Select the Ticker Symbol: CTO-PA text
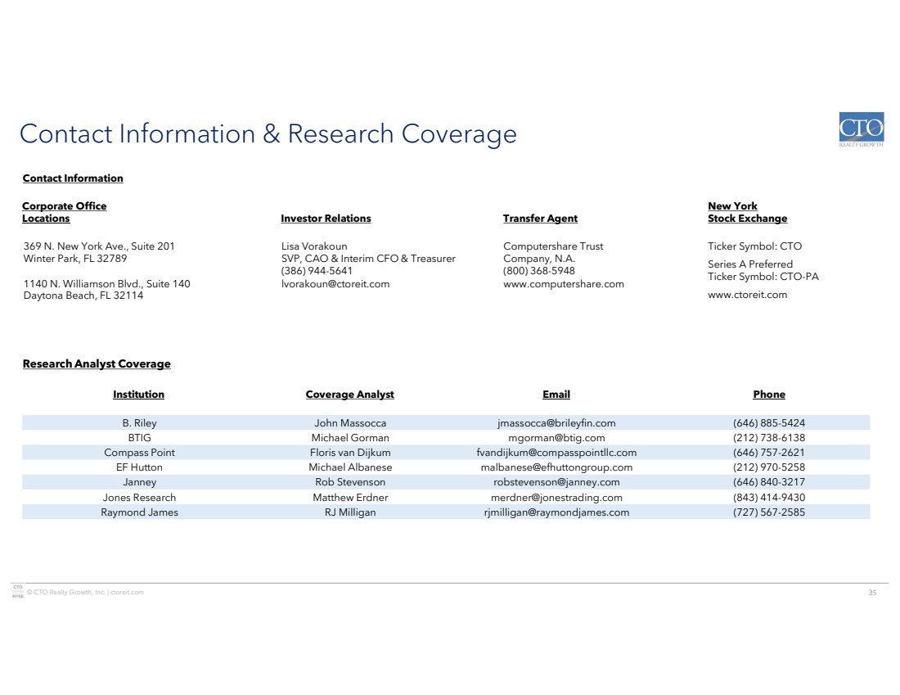 point(763,276)
